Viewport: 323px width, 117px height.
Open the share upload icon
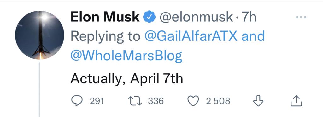tap(296, 101)
